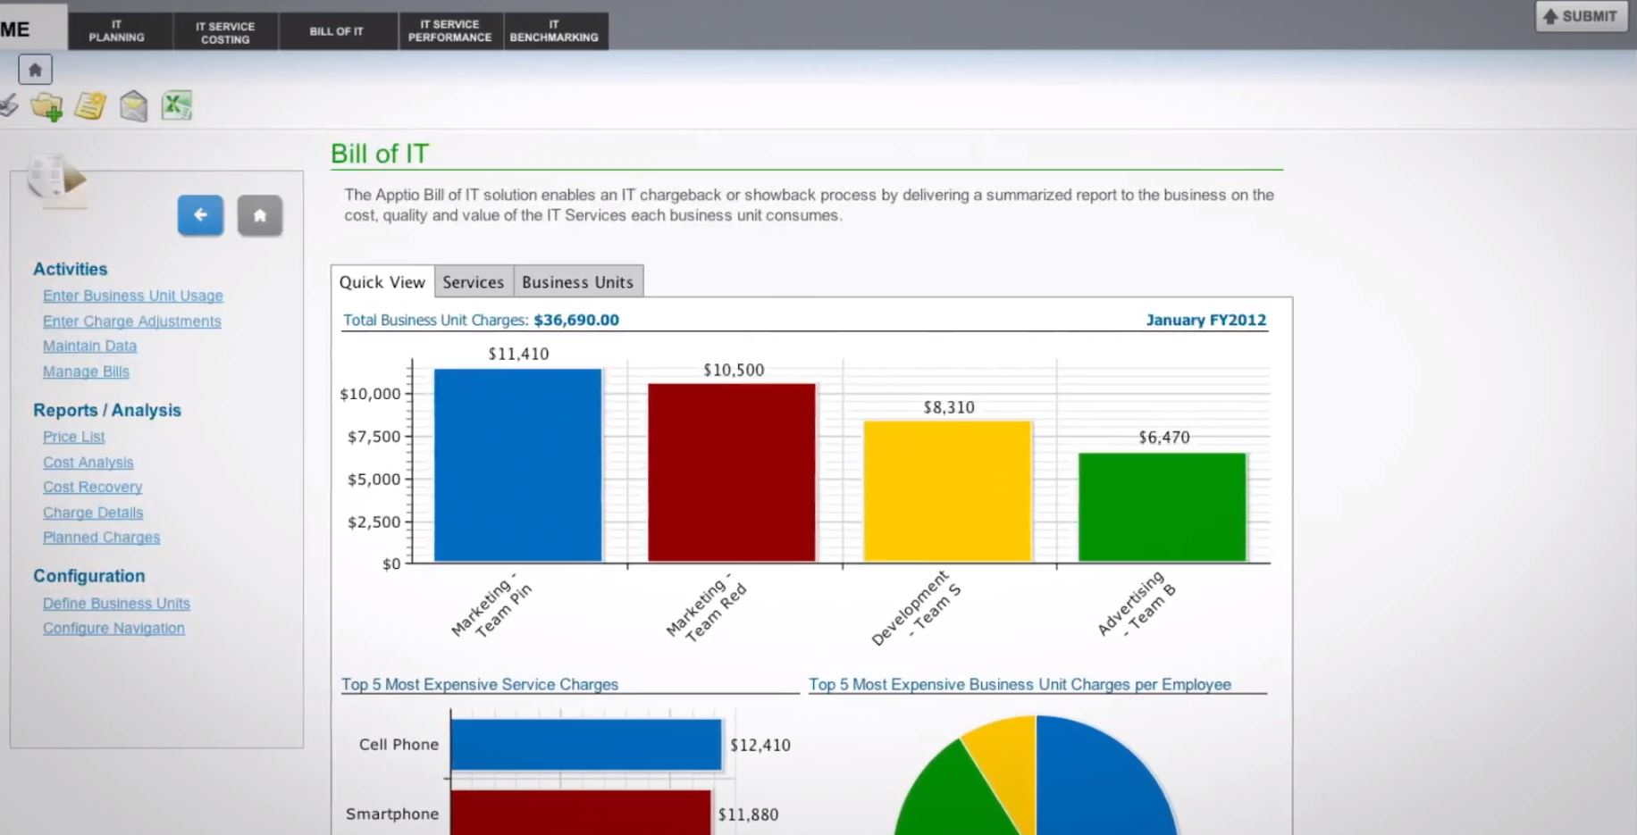Screen dimensions: 1637x835
Task: Export the report to Excel
Action: [175, 104]
